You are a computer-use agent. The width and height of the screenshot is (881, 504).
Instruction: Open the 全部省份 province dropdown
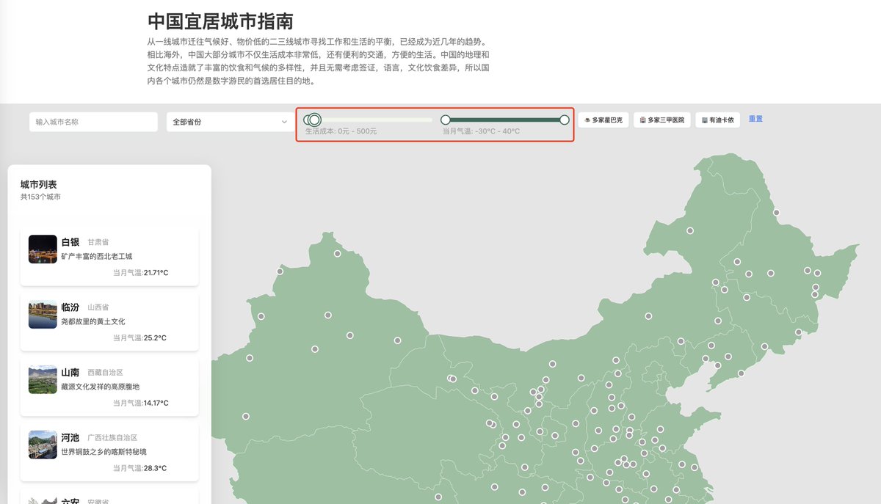click(229, 122)
